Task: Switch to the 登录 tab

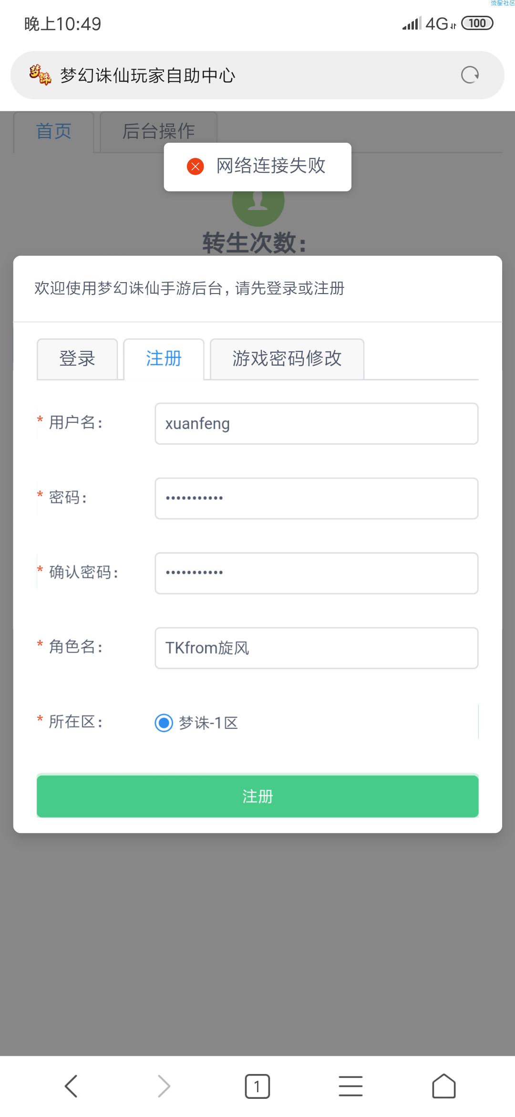Action: [x=77, y=359]
